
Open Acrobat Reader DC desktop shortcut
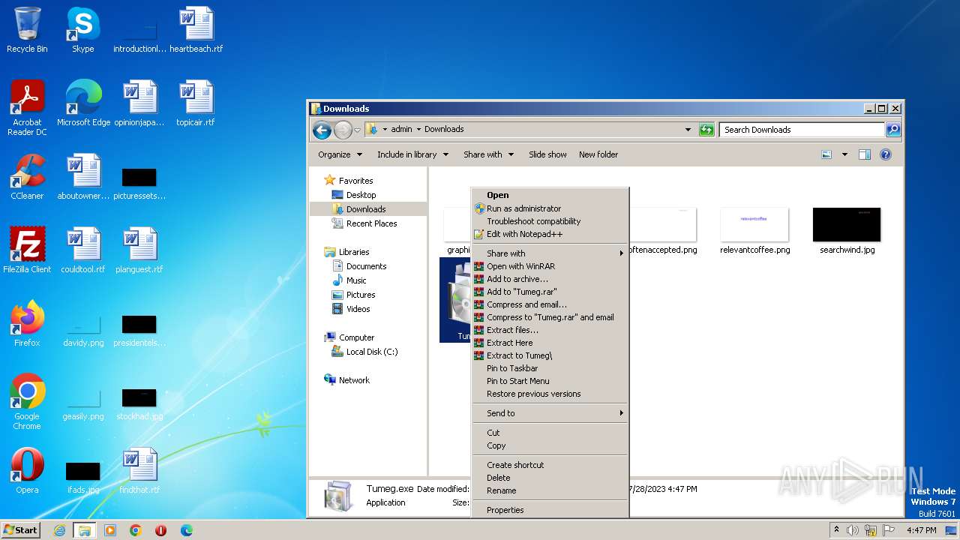point(27,108)
